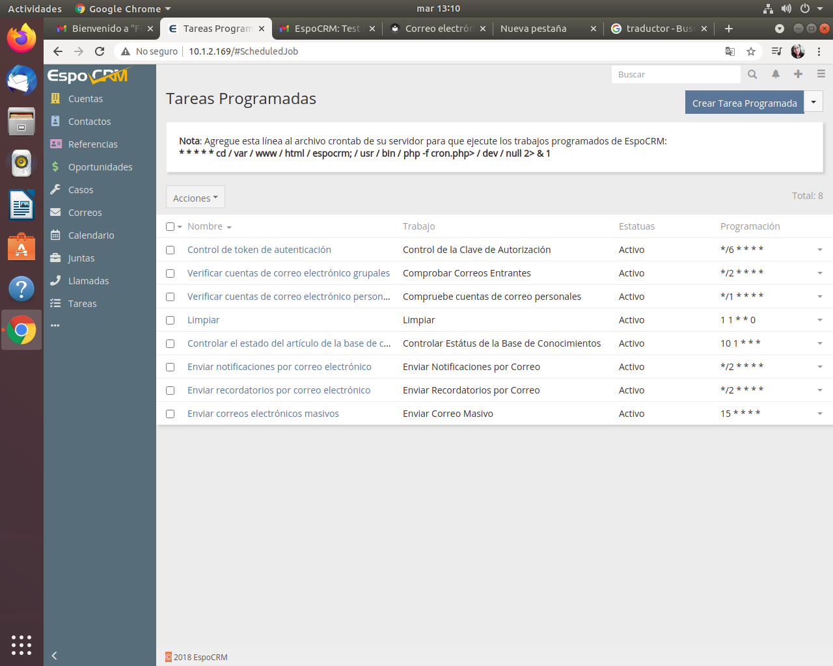Collapse the sidebar with the left chevron
The image size is (833, 666).
(55, 656)
